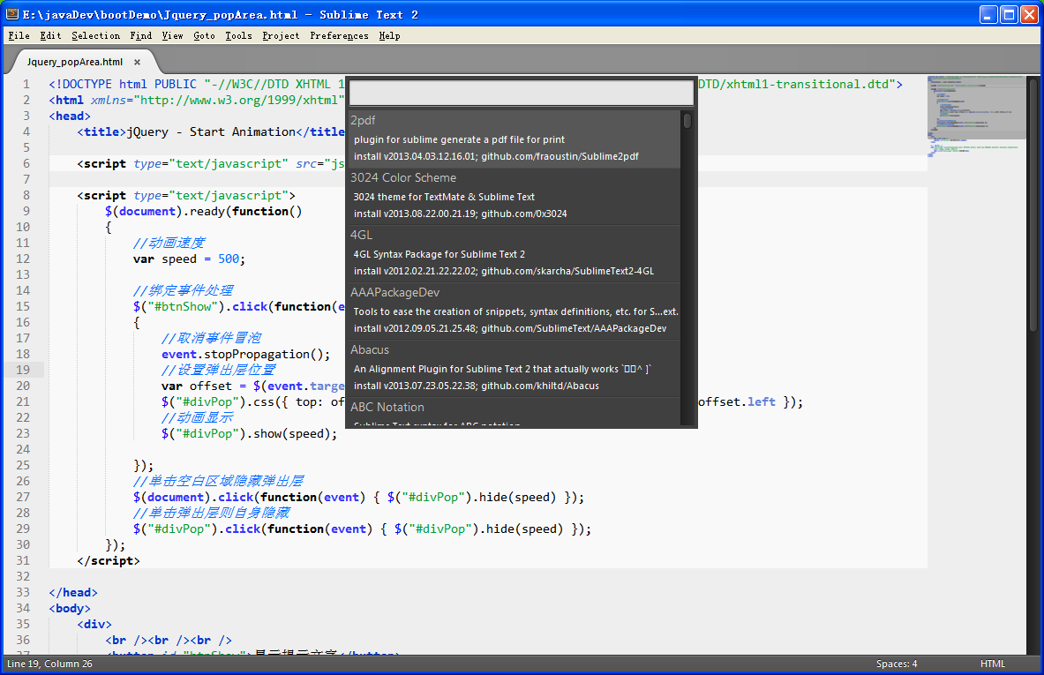Click the 'var speed = 500;' line

[x=189, y=259]
